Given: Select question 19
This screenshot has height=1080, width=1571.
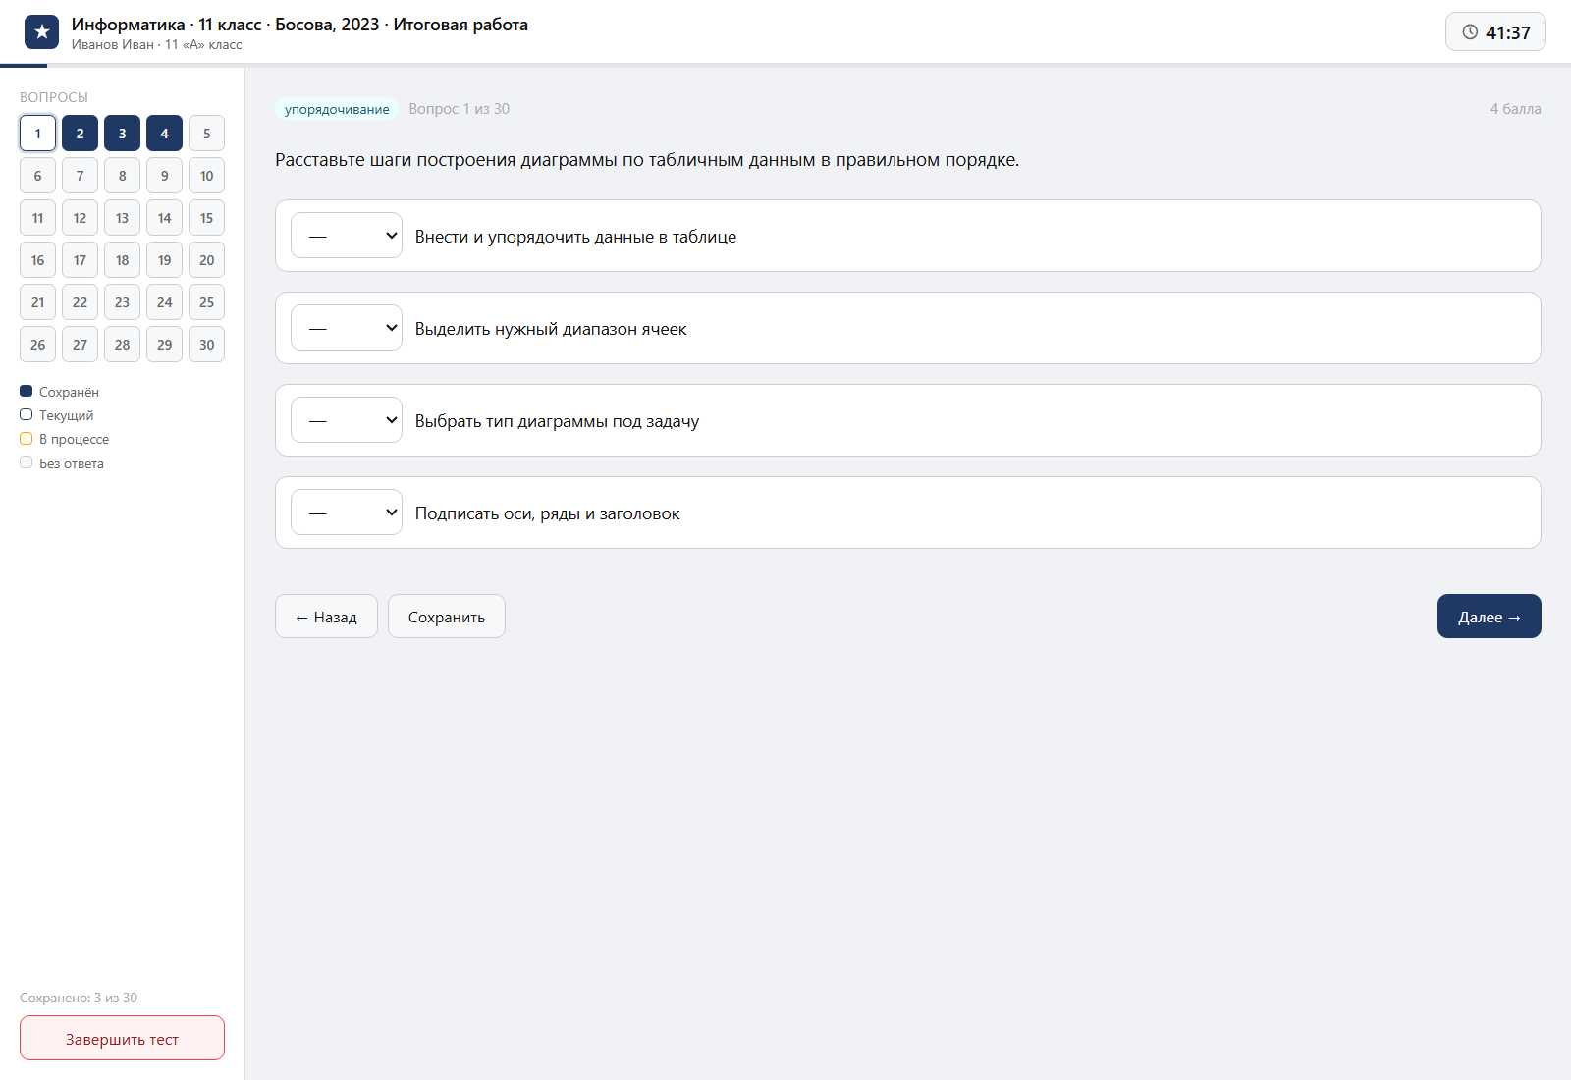Looking at the screenshot, I should [x=164, y=260].
